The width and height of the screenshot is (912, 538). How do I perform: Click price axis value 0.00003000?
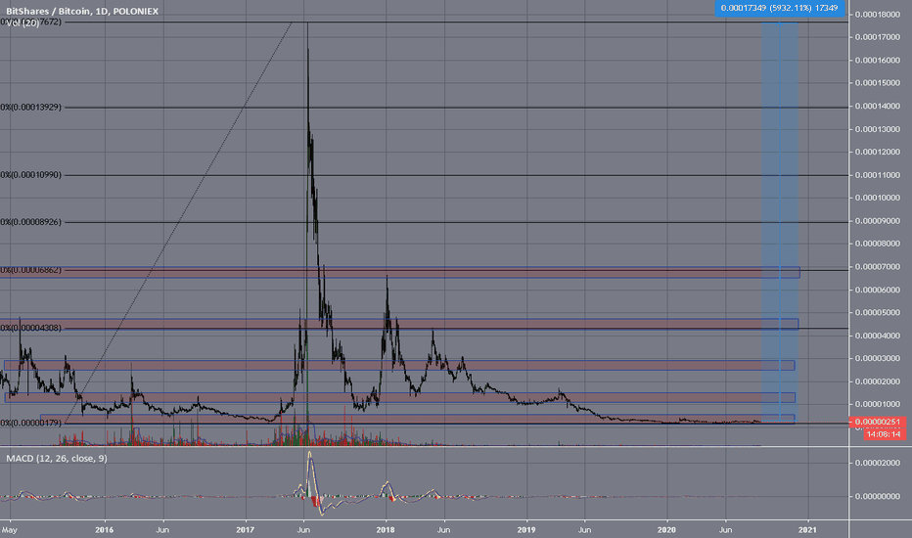coord(878,358)
